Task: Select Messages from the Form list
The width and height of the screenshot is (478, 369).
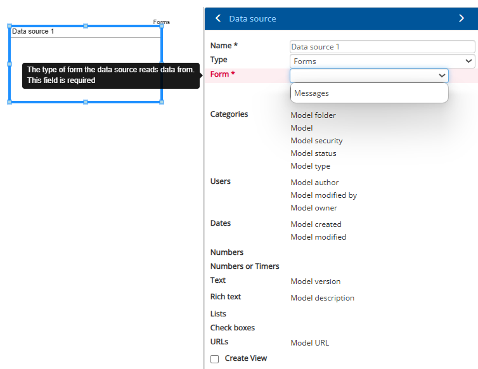Action: (x=312, y=93)
